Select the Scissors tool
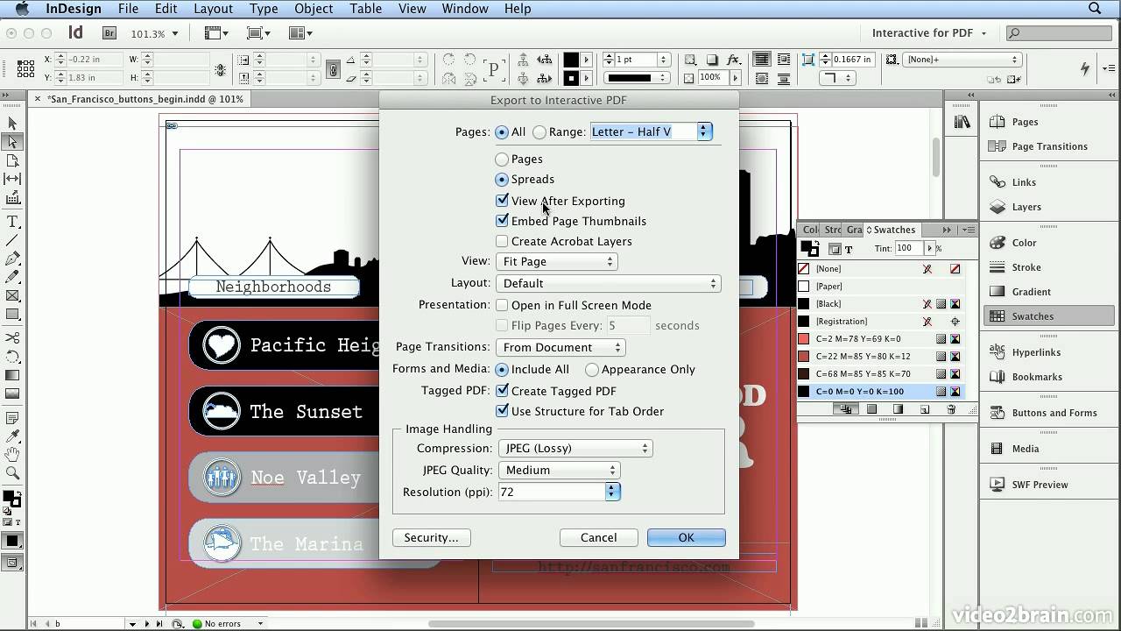This screenshot has width=1121, height=631. (12, 337)
